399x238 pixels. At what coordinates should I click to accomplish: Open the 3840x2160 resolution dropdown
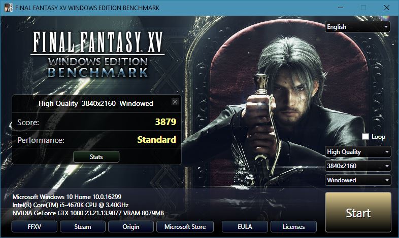(358, 166)
